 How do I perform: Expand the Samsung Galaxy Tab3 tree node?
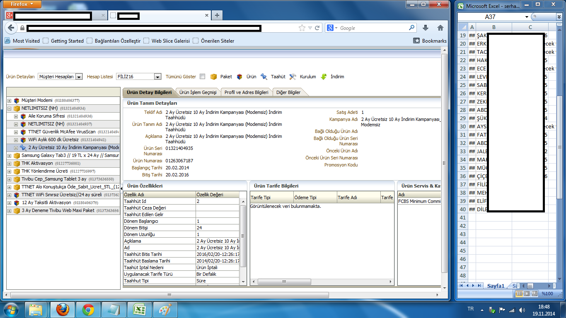[9, 156]
